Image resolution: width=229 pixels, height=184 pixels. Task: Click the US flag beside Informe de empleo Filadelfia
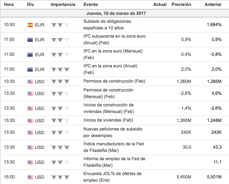point(30,162)
